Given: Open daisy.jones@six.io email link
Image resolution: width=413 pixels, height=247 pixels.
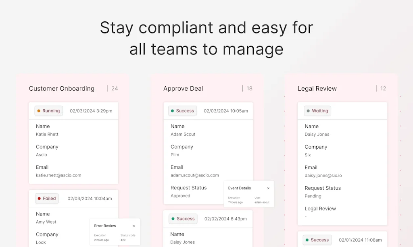Looking at the screenshot, I should (323, 175).
